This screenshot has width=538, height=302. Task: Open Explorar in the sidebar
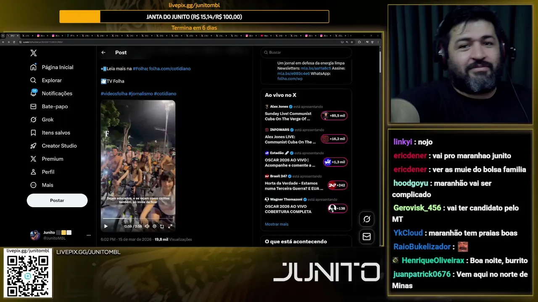pyautogui.click(x=46, y=80)
